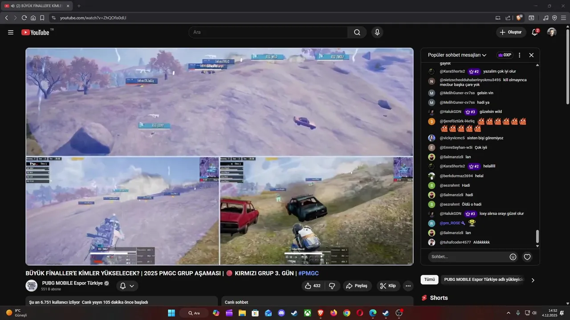Open the #PMGC hashtag link
This screenshot has width=570, height=320.
[x=309, y=273]
